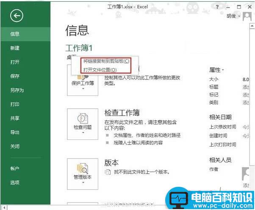The image size is (255, 210).
Task: Click the user avatar picture at top right
Action: pos(247,16)
